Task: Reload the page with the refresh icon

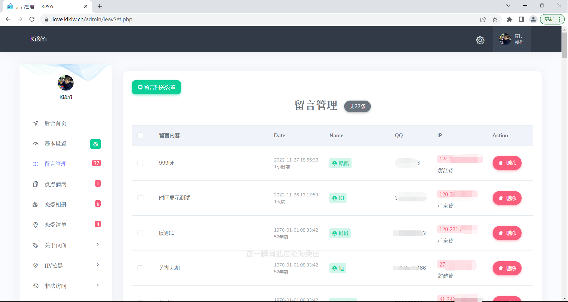Action: pos(32,20)
